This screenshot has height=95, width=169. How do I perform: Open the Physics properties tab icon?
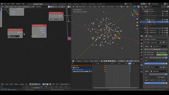[142, 62]
